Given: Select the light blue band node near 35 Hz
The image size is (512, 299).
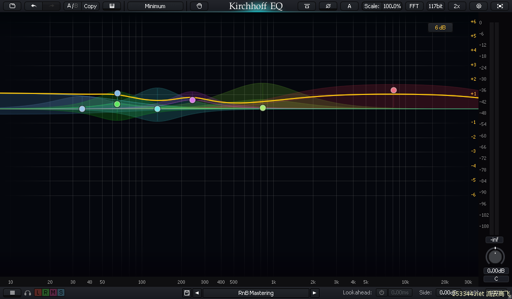Looking at the screenshot, I should click(x=82, y=109).
